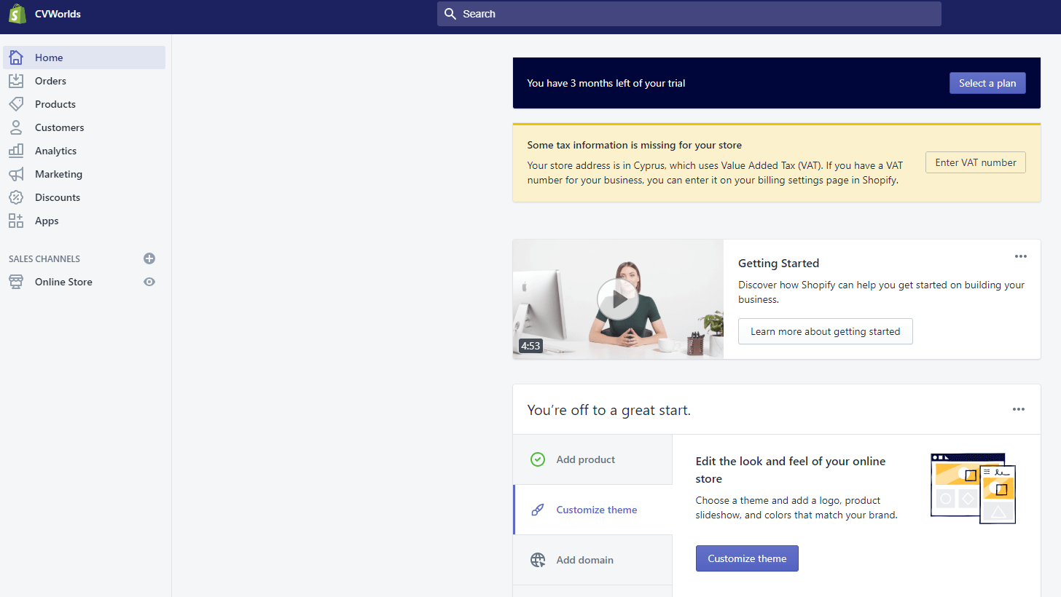Focus the Search input field
Screen dimensions: 1061x597
pos(689,14)
